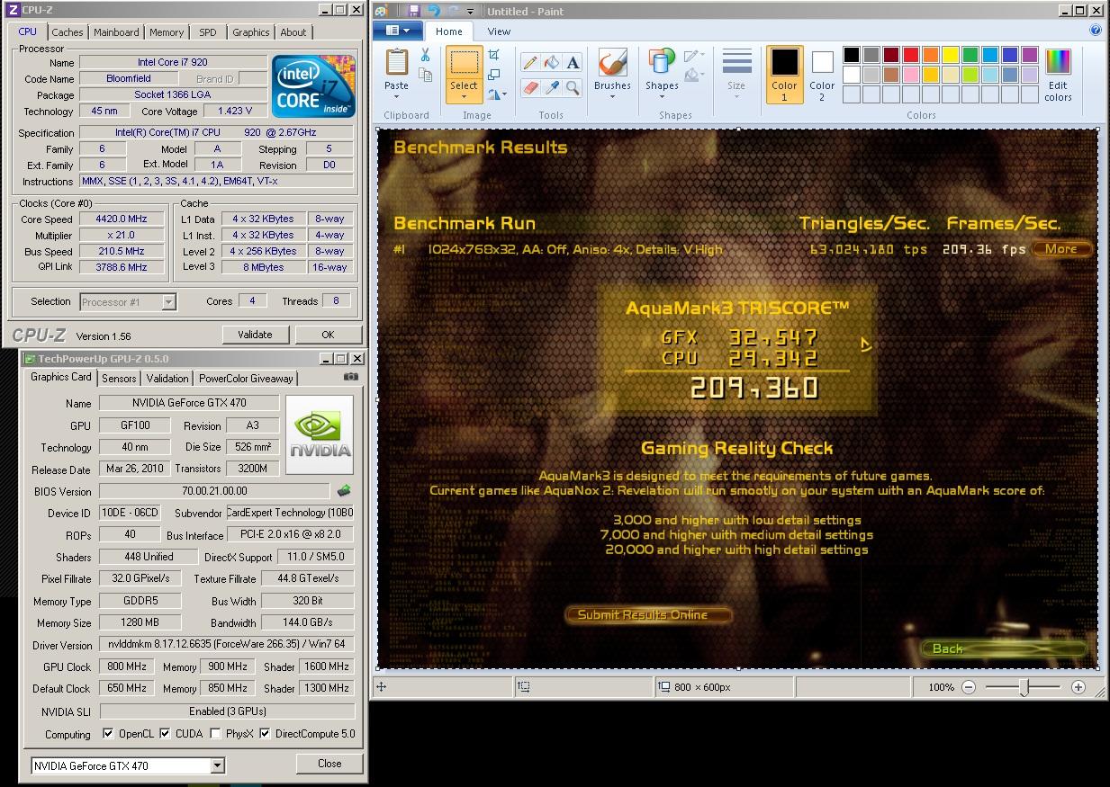Screen dimensions: 1110x787
Task: Click the zoom slider handle in Paint
Action: (1024, 687)
